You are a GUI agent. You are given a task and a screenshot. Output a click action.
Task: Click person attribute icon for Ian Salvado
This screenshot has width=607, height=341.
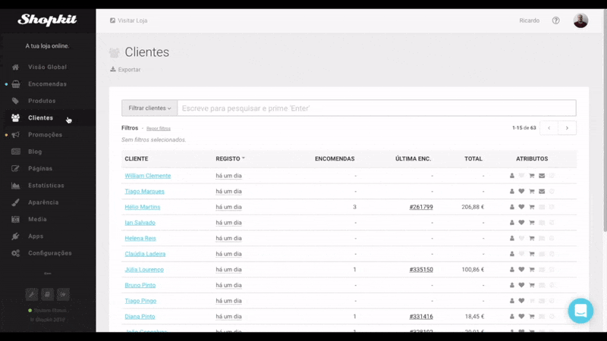[x=511, y=223]
